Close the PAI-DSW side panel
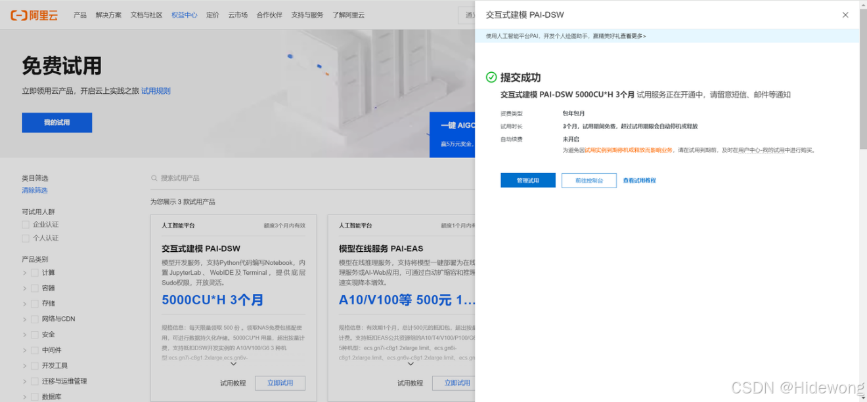This screenshot has height=402, width=867. [845, 15]
